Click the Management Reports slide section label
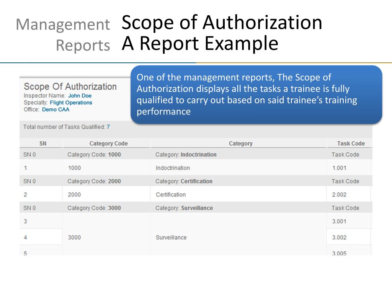 coord(63,35)
